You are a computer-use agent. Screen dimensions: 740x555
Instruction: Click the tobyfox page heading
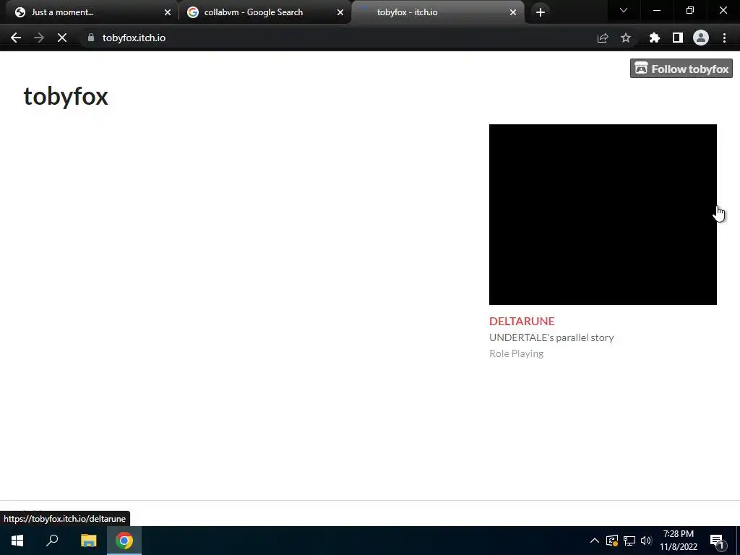coord(66,97)
